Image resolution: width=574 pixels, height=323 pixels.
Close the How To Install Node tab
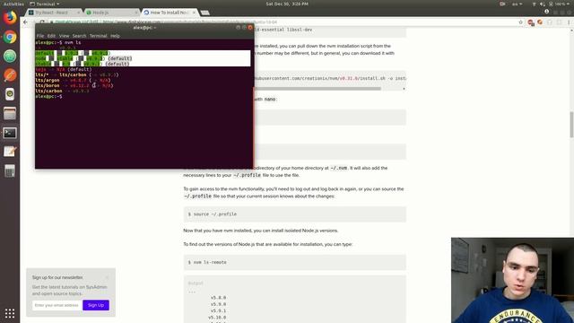[x=194, y=13]
